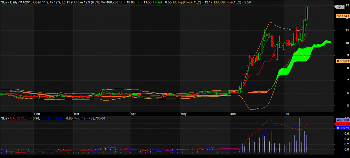The image size is (350, 158).
Task: Click the 468,700 volume value tag
Action: (342, 120)
